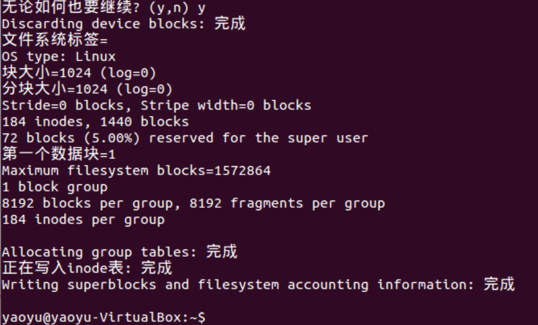The width and height of the screenshot is (538, 325).
Task: Click the "1 block group" line
Action: [54, 187]
